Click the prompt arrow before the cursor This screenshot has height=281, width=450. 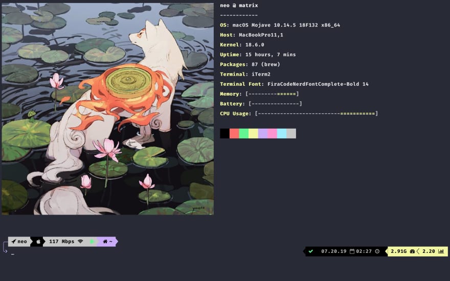pos(5,251)
